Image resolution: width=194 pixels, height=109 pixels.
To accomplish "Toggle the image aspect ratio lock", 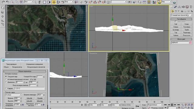I will [x=23, y=104].
